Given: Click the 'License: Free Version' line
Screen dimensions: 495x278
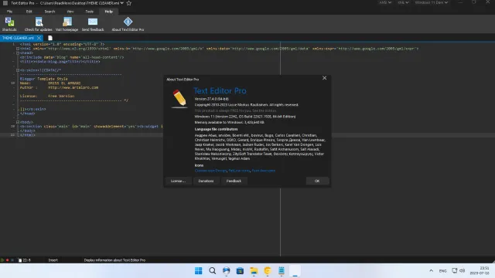Looking at the screenshot, I should pyautogui.click(x=47, y=96).
